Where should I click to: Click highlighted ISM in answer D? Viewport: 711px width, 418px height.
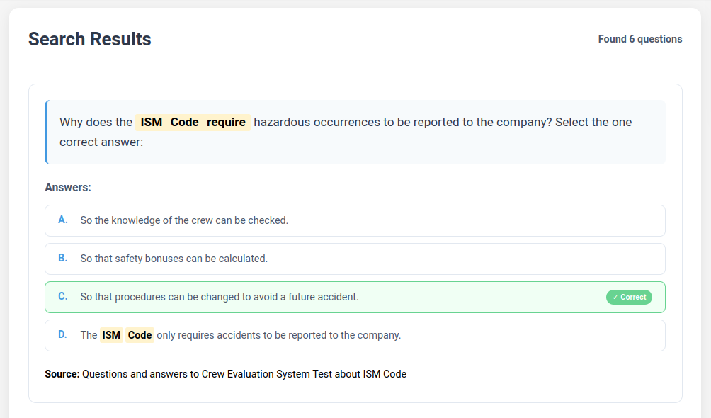111,335
